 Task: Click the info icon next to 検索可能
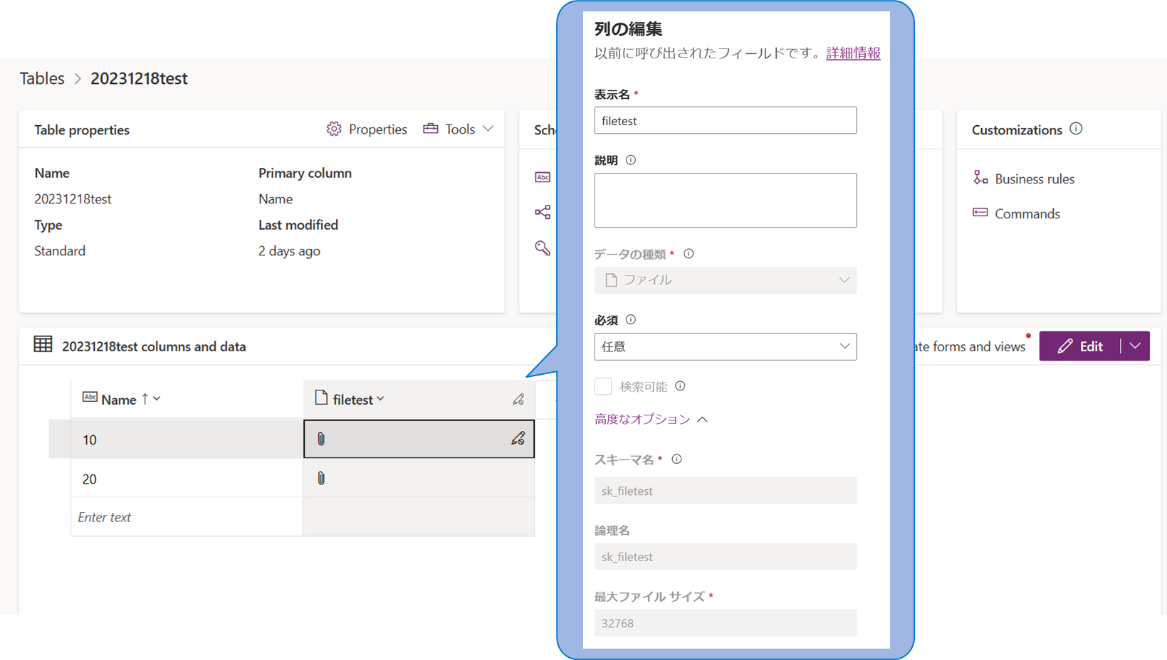tap(680, 386)
